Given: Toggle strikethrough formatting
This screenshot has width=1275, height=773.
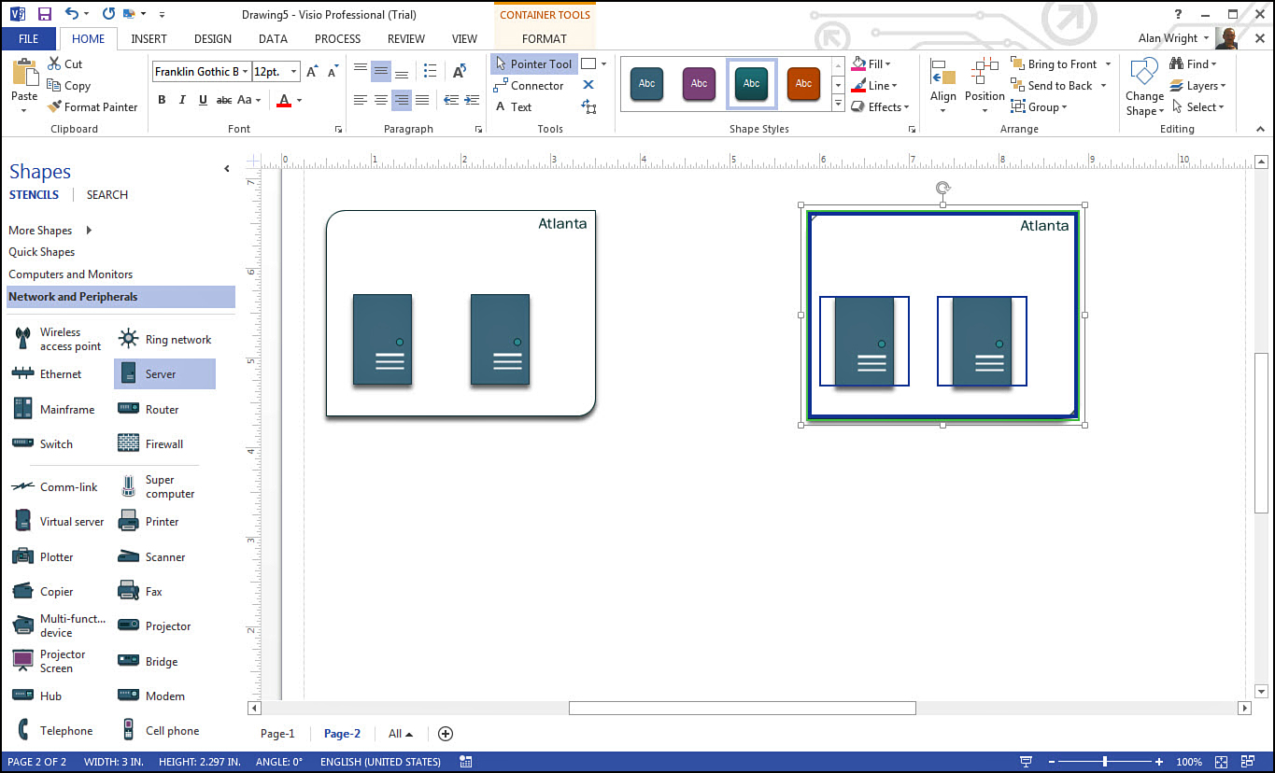Looking at the screenshot, I should pyautogui.click(x=224, y=100).
